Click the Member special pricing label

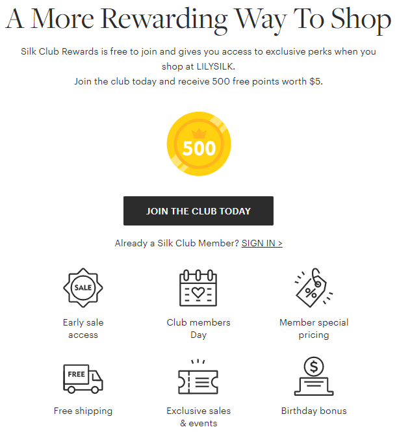314,329
